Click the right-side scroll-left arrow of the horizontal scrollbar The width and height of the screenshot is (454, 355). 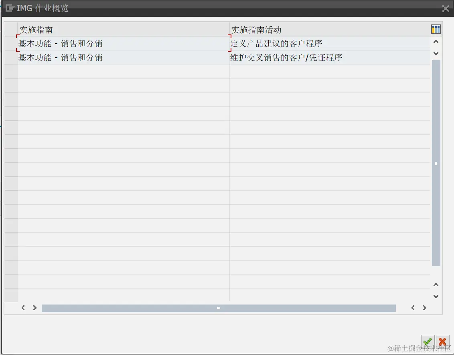click(413, 308)
